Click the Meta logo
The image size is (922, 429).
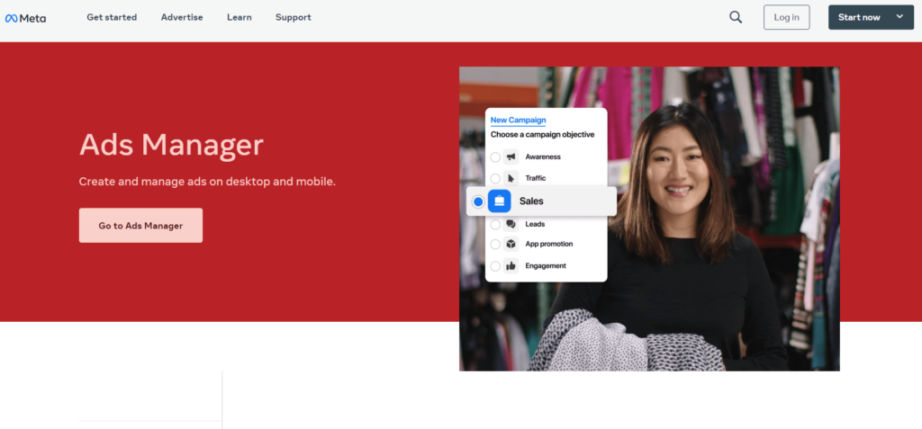[x=25, y=17]
